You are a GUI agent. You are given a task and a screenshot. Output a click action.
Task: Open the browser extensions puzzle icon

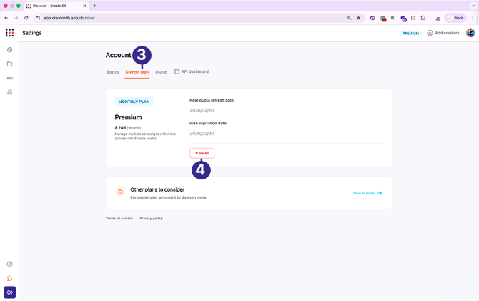coord(423,18)
